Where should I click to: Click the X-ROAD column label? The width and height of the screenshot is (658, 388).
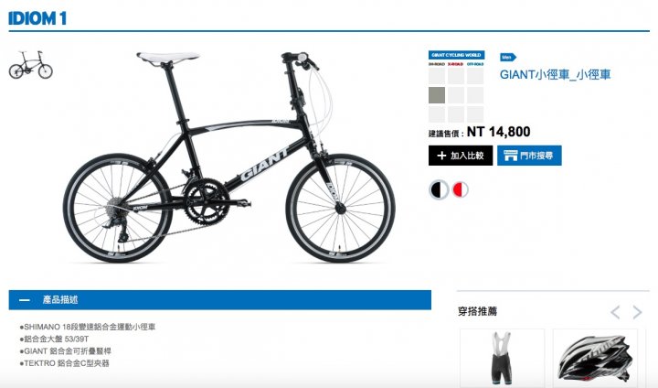(x=455, y=64)
